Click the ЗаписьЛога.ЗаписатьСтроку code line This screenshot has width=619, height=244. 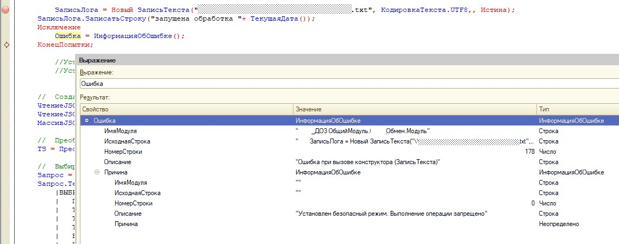176,19
